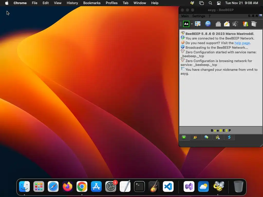Open the status dropdown arrow beside avatar
263x197 pixels.
(192, 24)
